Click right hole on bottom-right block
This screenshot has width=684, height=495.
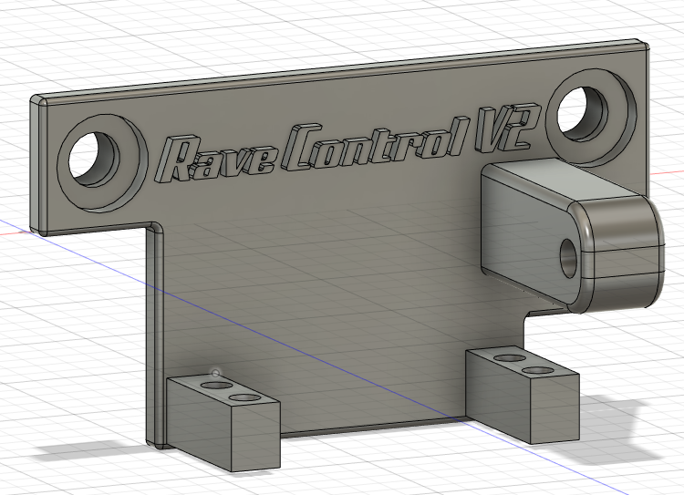[540, 370]
